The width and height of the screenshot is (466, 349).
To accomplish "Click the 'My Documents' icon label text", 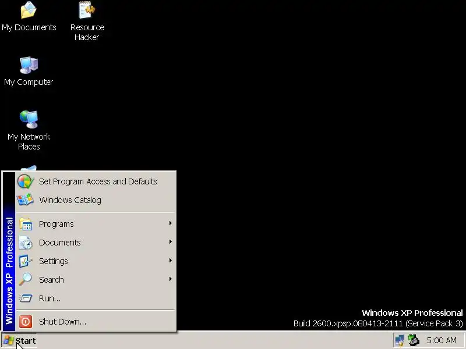I will click(29, 27).
